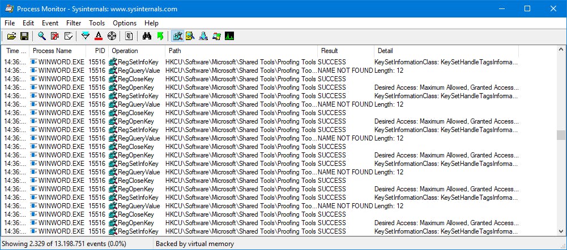
Task: Click the PID column header
Action: pyautogui.click(x=97, y=51)
